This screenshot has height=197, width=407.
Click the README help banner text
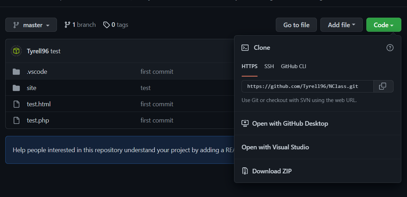123,150
